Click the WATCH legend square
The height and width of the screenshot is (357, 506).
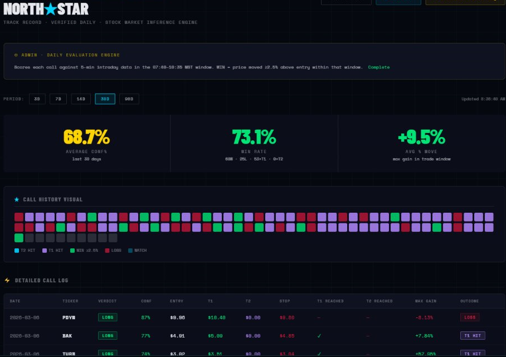(x=130, y=251)
